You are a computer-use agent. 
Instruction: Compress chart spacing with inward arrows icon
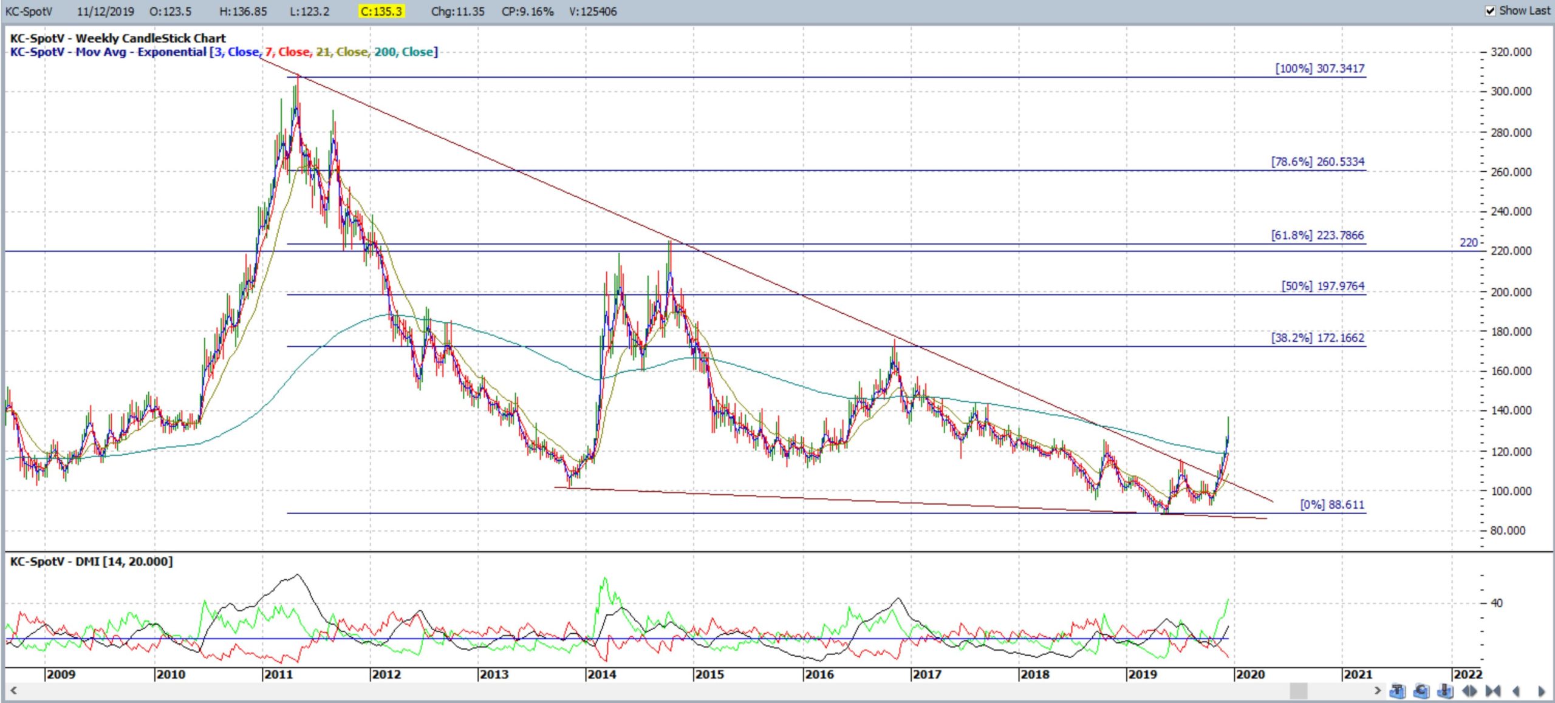[1493, 691]
